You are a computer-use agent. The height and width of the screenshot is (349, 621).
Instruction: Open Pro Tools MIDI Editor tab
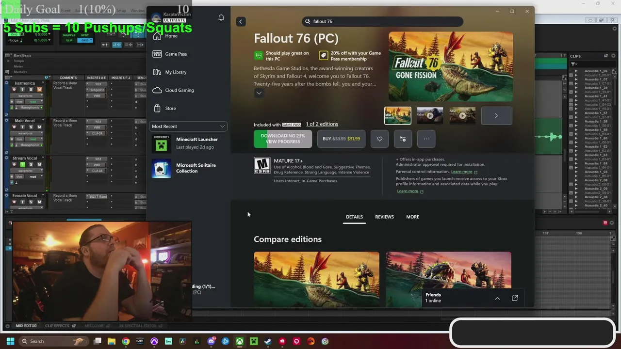(26, 326)
